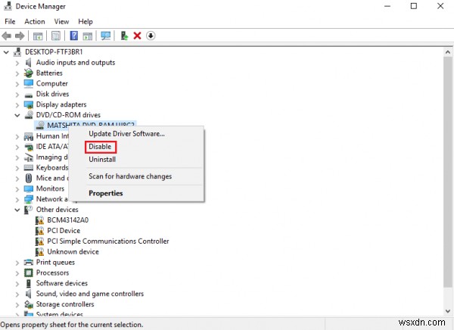Click the Disable down-arrow toolbar icon
Image resolution: width=454 pixels, height=330 pixels.
(x=151, y=36)
